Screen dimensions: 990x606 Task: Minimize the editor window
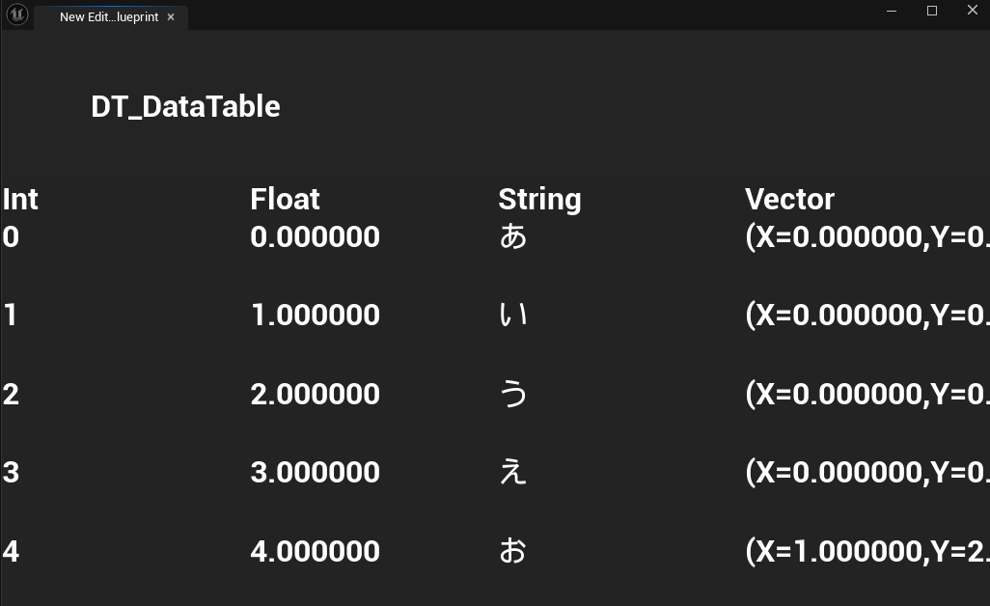[x=892, y=11]
